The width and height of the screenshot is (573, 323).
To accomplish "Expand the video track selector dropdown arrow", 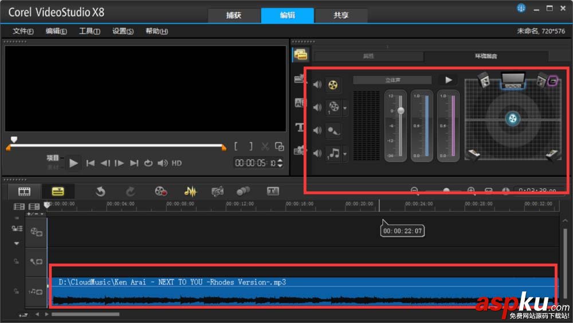I will click(x=344, y=108).
